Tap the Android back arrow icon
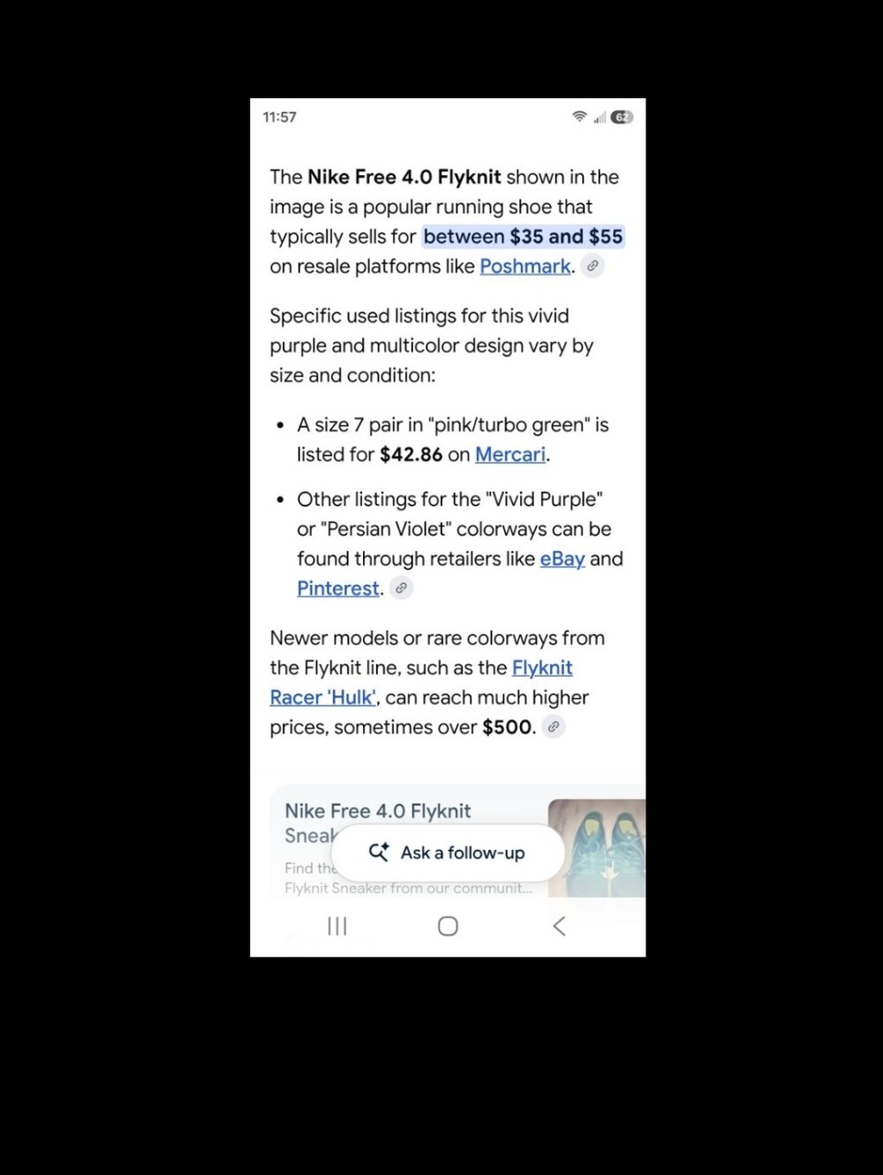Image resolution: width=883 pixels, height=1175 pixels. click(x=559, y=926)
